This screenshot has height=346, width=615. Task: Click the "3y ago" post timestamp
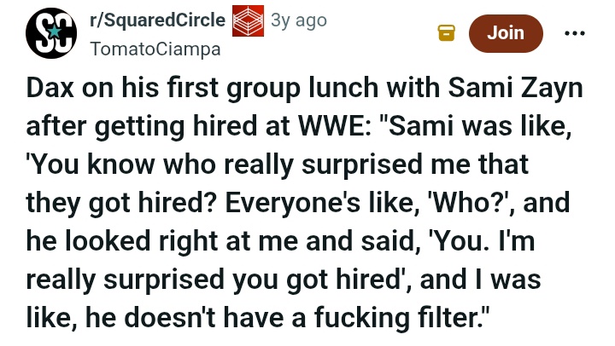[x=298, y=21]
